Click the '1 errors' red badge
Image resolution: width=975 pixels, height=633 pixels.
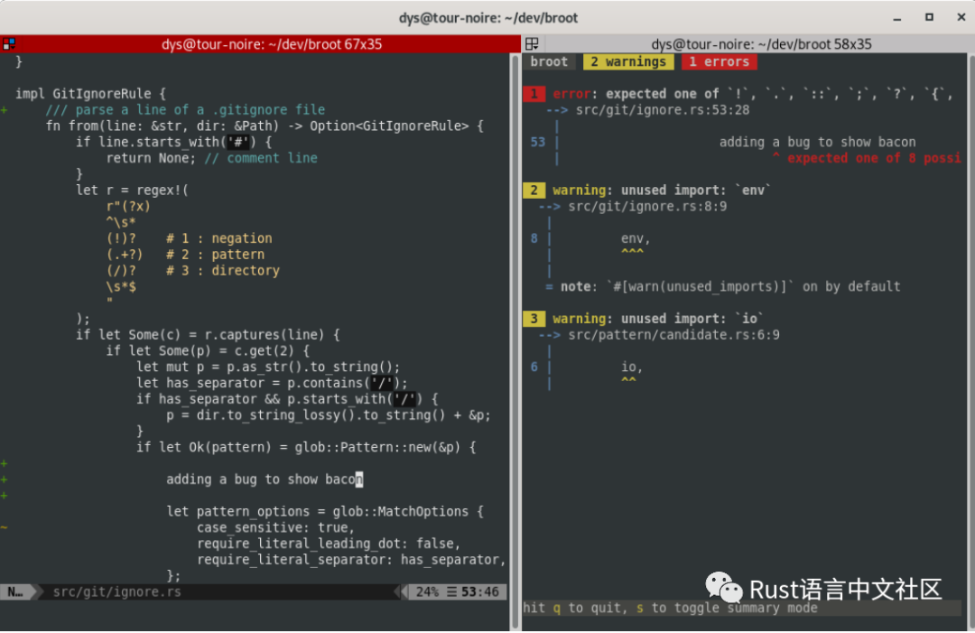[719, 61]
